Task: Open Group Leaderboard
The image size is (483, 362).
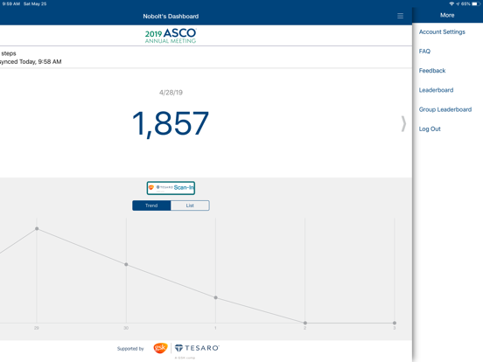Action: 445,109
